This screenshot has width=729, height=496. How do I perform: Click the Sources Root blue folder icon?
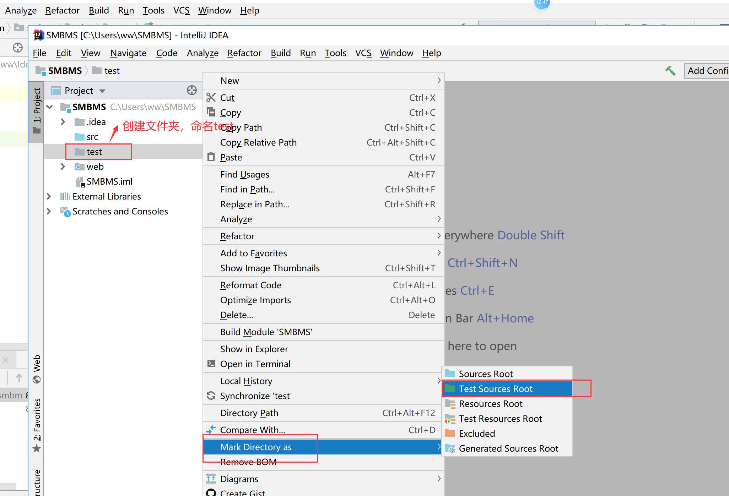[x=450, y=374]
